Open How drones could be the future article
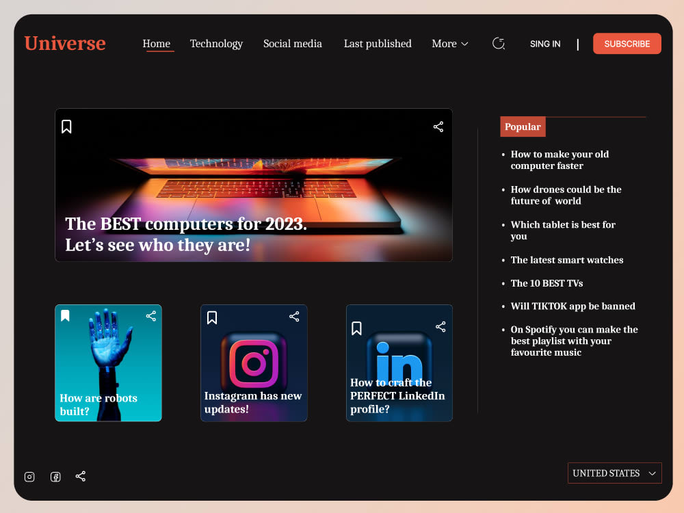This screenshot has width=684, height=513. (566, 195)
